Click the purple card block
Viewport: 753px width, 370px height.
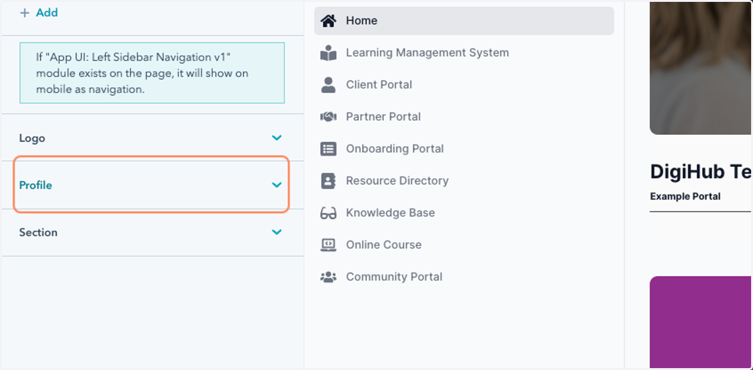(x=700, y=322)
